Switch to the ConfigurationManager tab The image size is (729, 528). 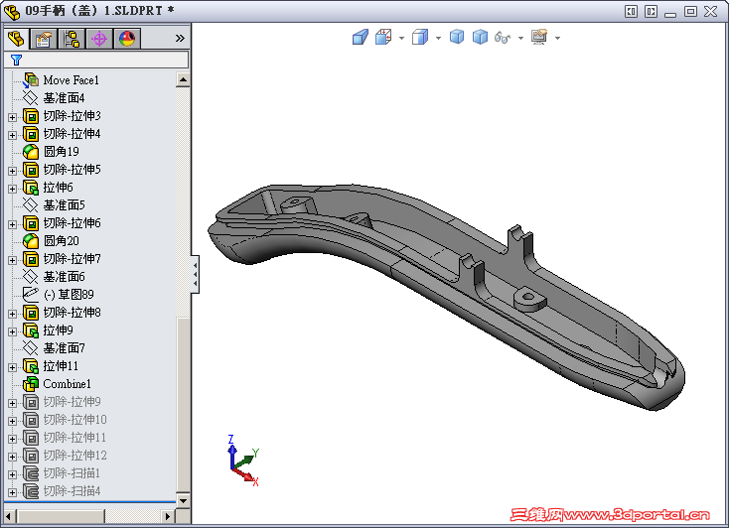pyautogui.click(x=72, y=39)
